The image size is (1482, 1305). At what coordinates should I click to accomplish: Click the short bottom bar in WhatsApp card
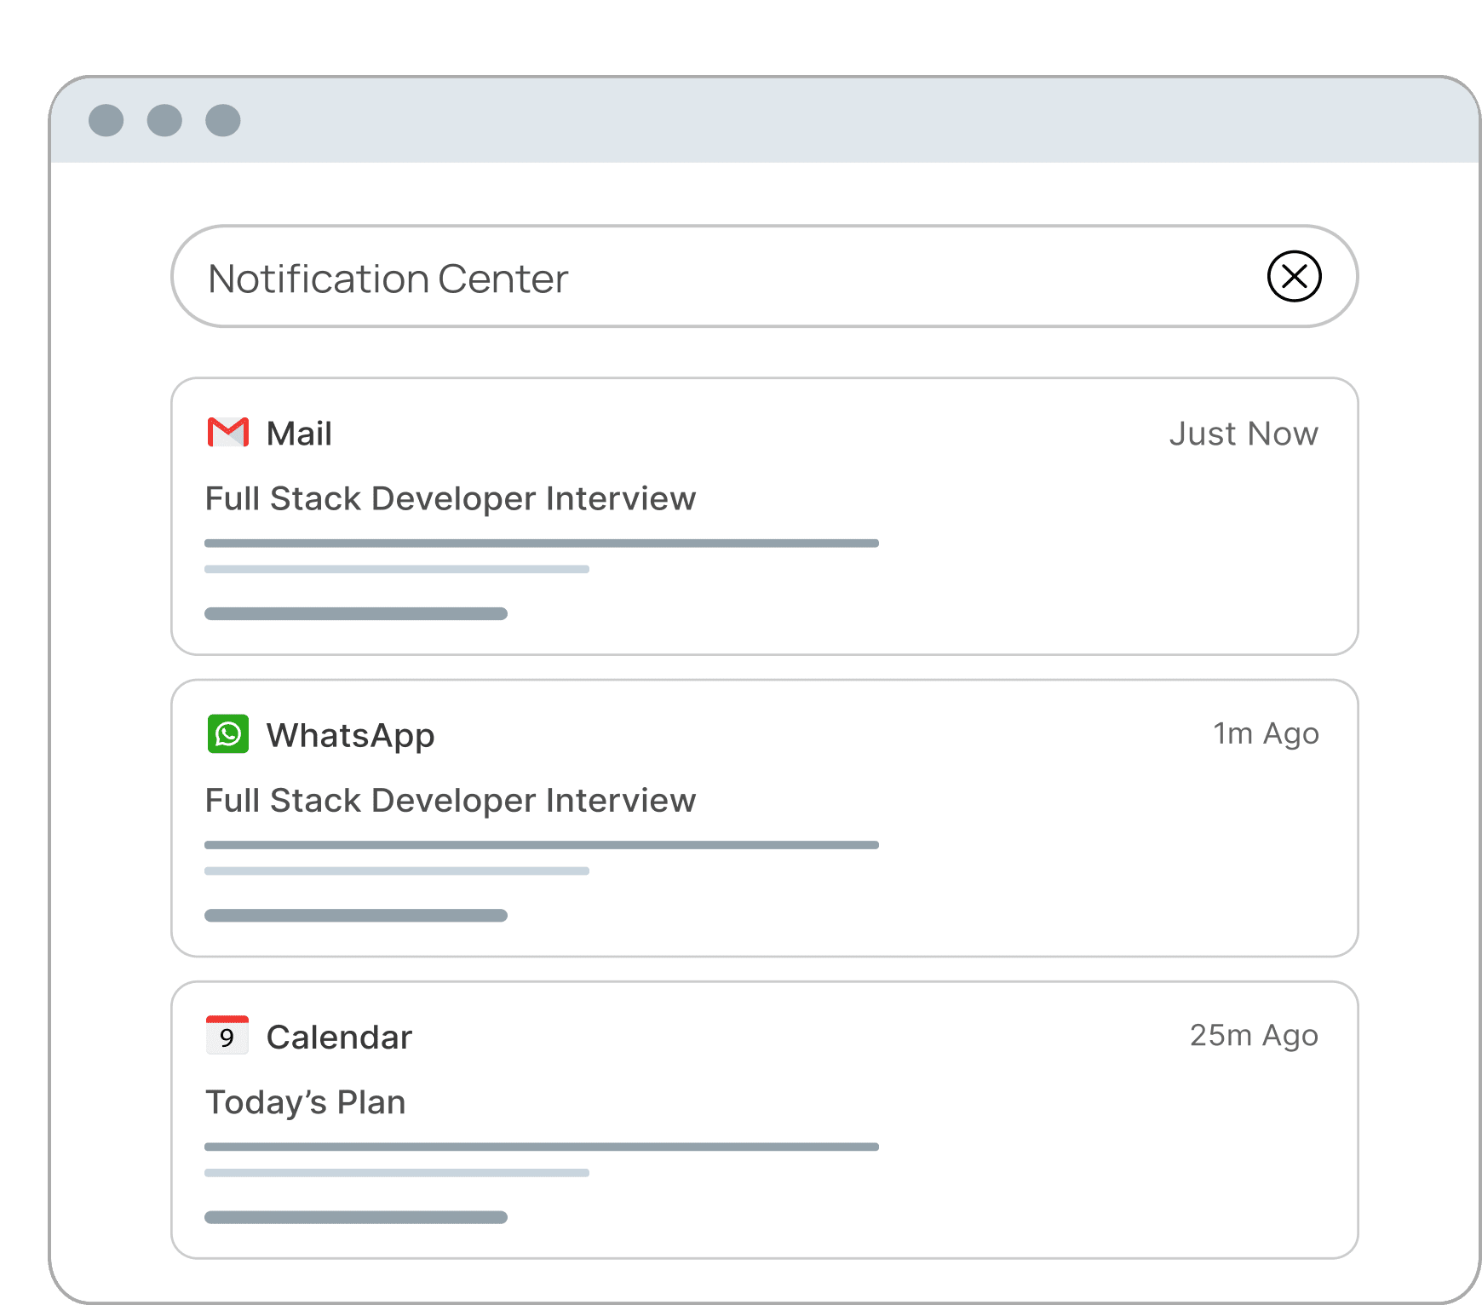pos(356,916)
